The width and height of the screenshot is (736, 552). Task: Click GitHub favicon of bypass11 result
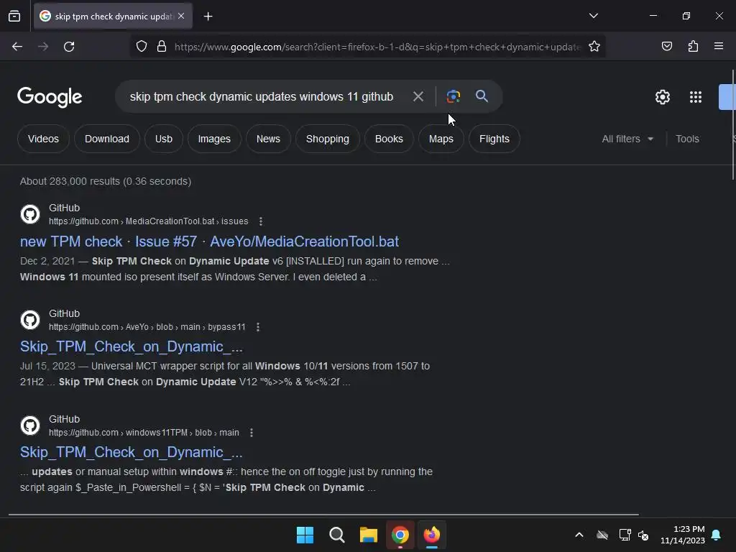(x=30, y=320)
